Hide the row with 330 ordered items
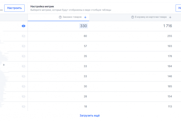This screenshot has width=181, height=121. [24, 26]
